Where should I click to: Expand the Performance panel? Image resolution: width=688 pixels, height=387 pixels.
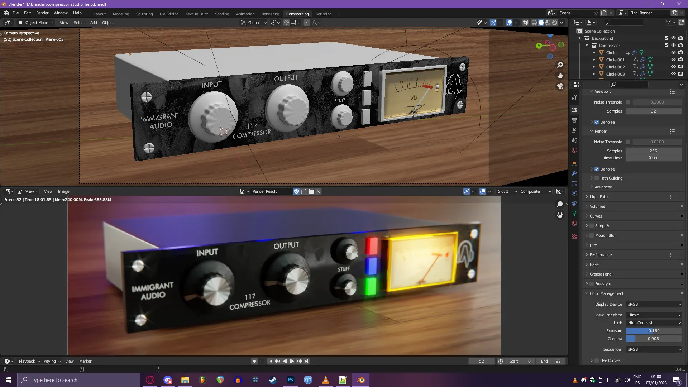pyautogui.click(x=601, y=255)
